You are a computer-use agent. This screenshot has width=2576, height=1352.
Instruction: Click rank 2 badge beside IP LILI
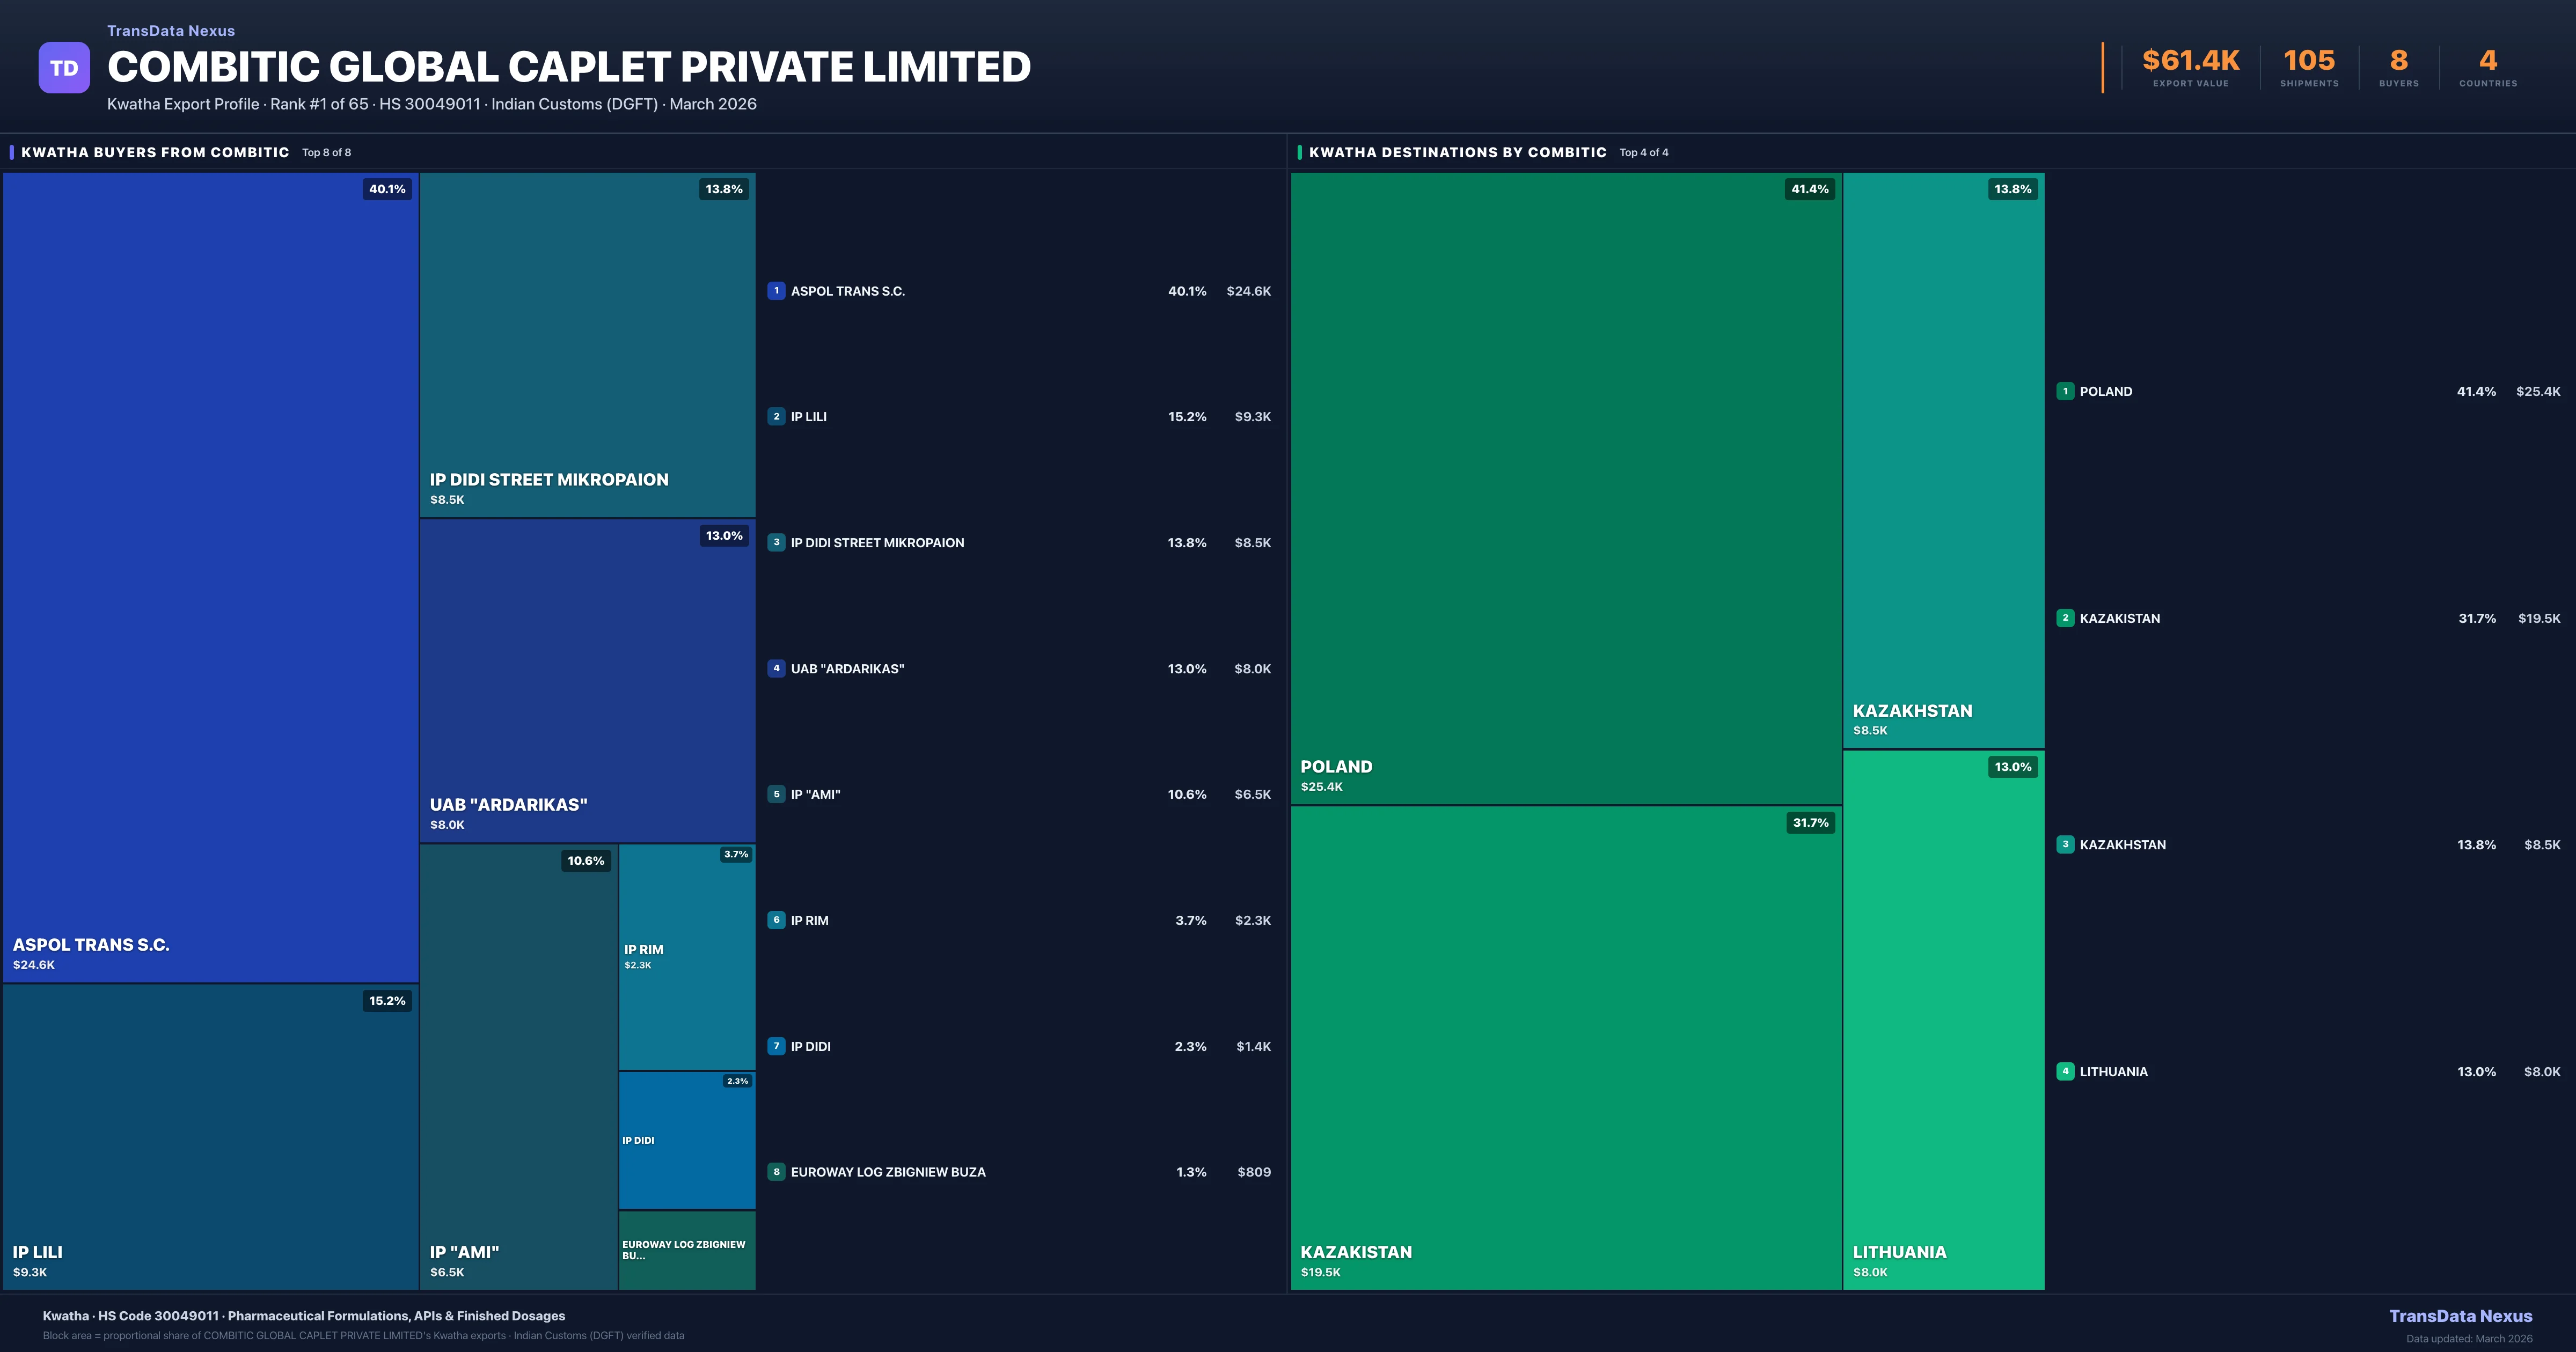click(776, 417)
